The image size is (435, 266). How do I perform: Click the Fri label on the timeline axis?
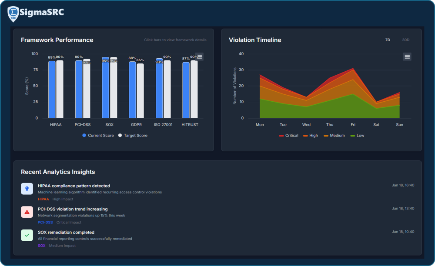[x=353, y=125]
